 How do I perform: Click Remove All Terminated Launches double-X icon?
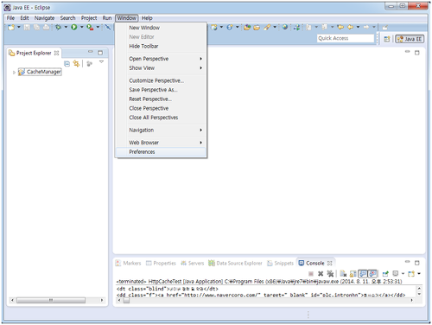click(330, 273)
